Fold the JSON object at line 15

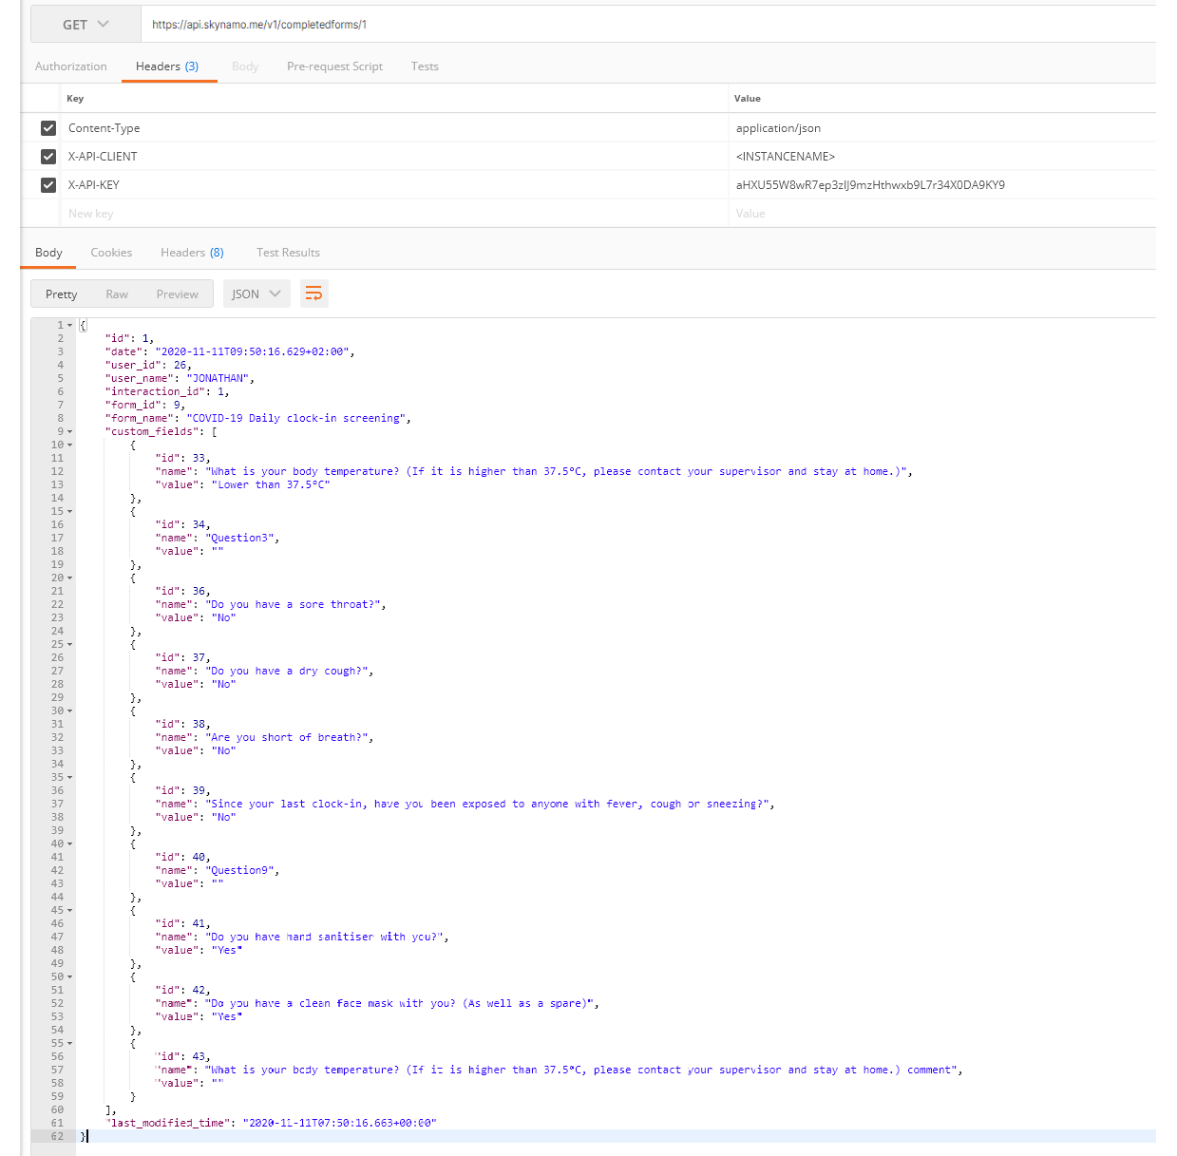point(69,512)
